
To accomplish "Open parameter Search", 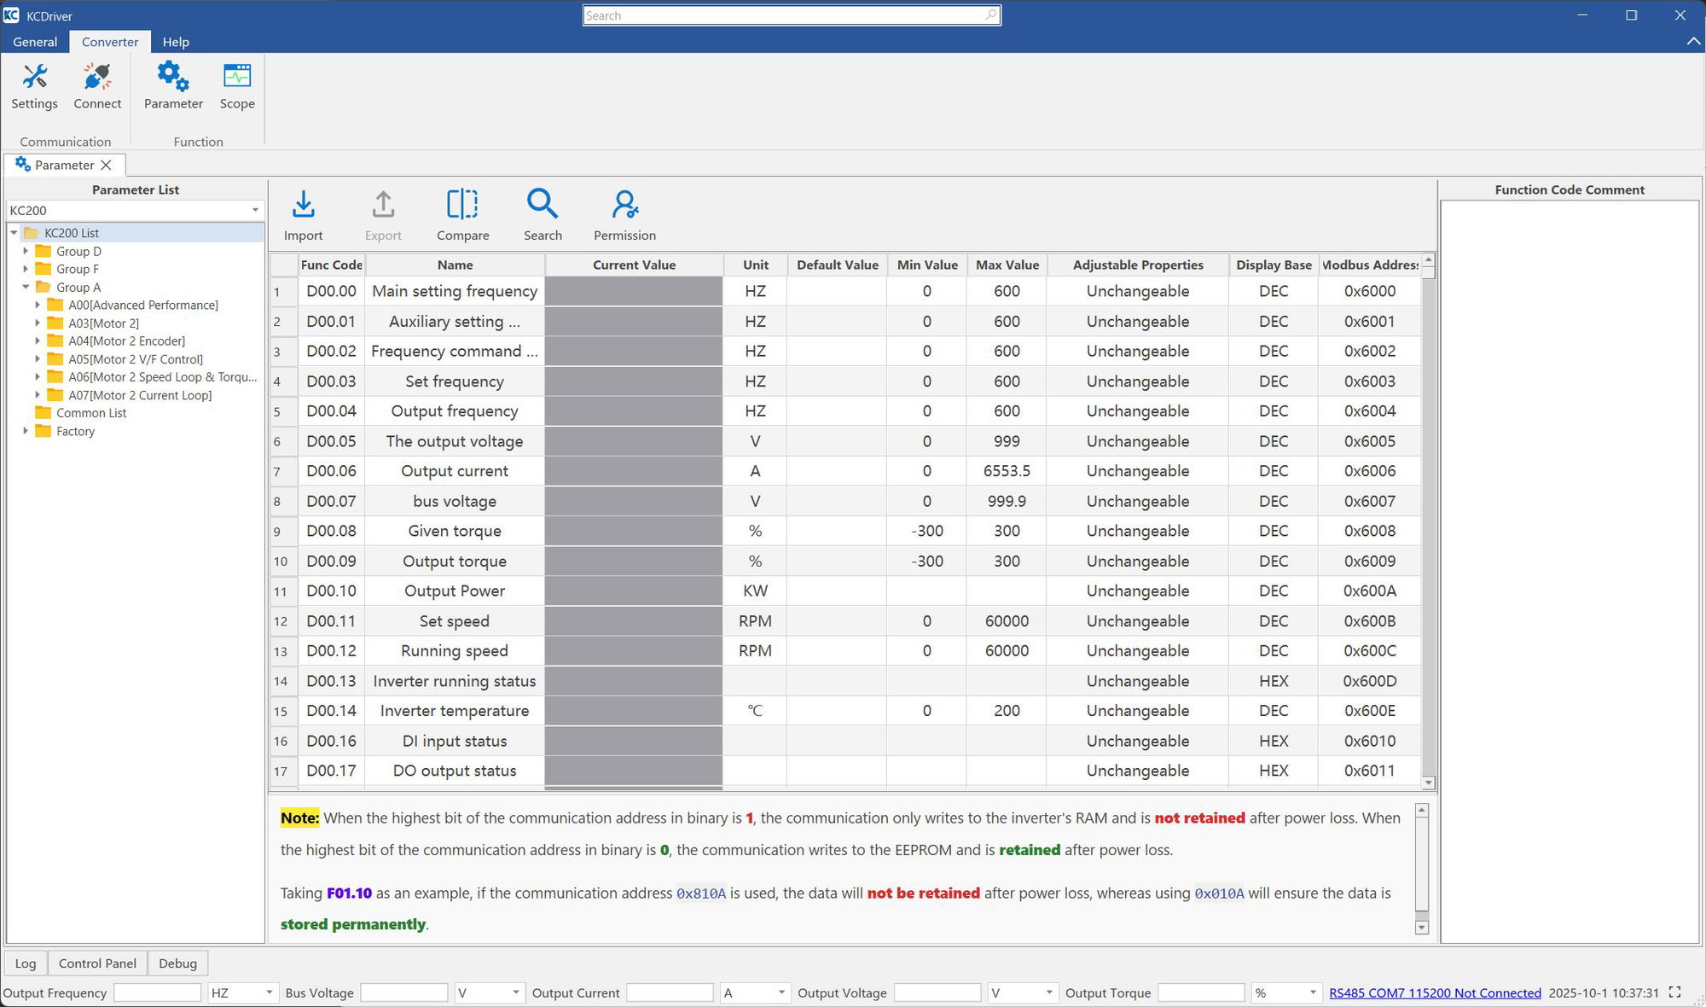I will [543, 213].
